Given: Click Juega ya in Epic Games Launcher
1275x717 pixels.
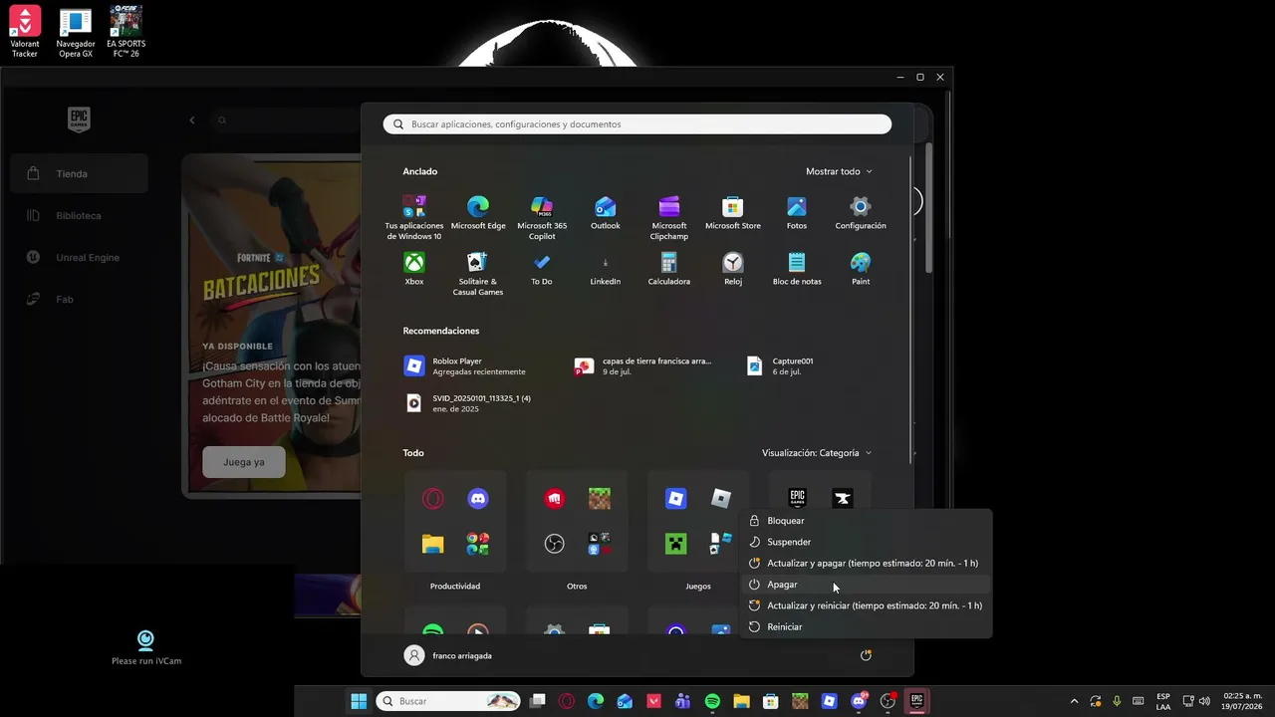Looking at the screenshot, I should pyautogui.click(x=244, y=462).
